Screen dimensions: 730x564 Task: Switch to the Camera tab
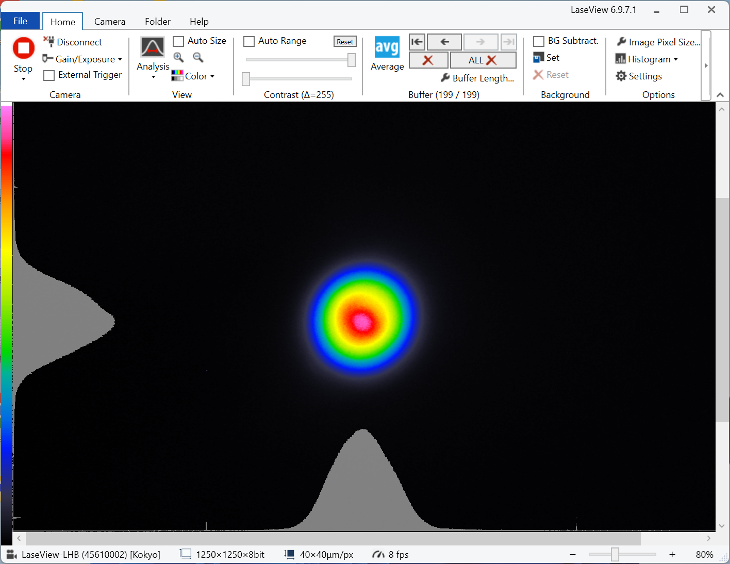click(110, 22)
